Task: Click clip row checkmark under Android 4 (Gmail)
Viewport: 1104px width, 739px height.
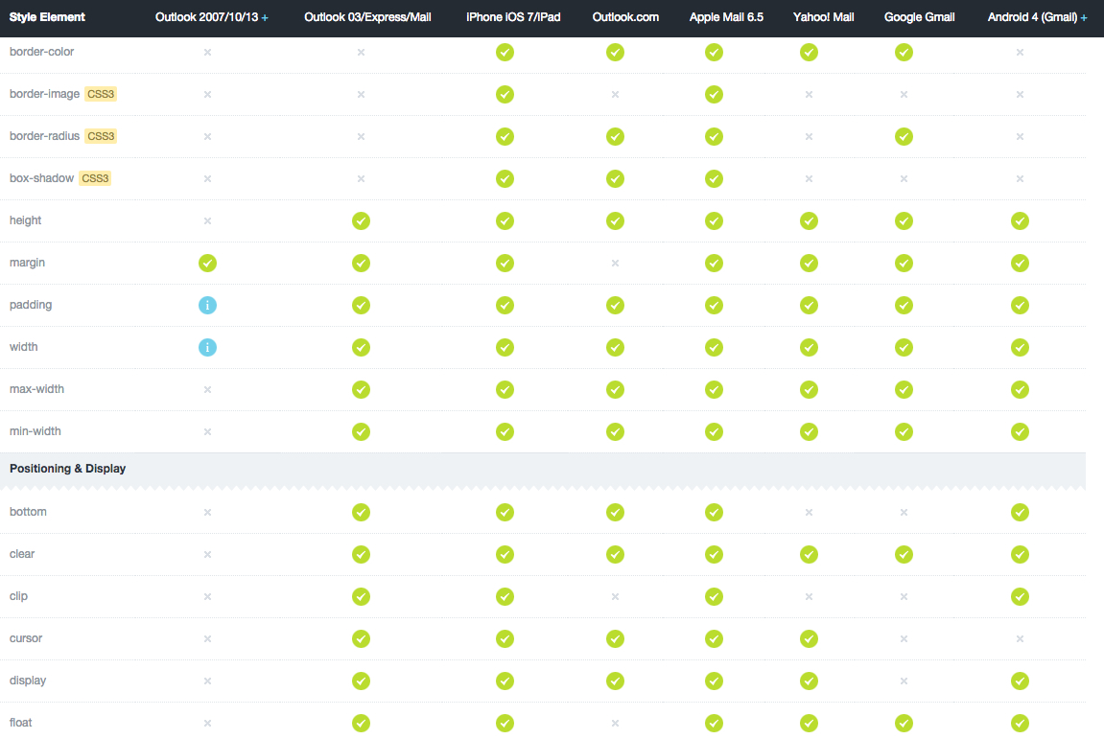Action: click(1021, 597)
